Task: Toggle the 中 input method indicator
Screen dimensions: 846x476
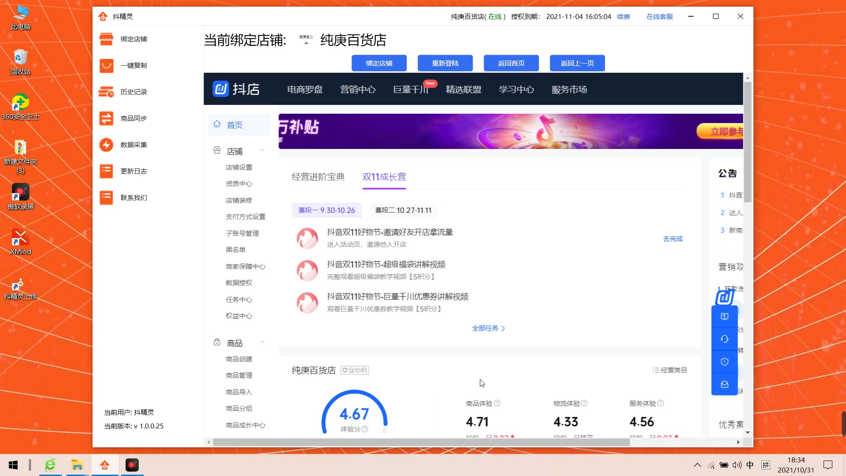Action: 750,465
